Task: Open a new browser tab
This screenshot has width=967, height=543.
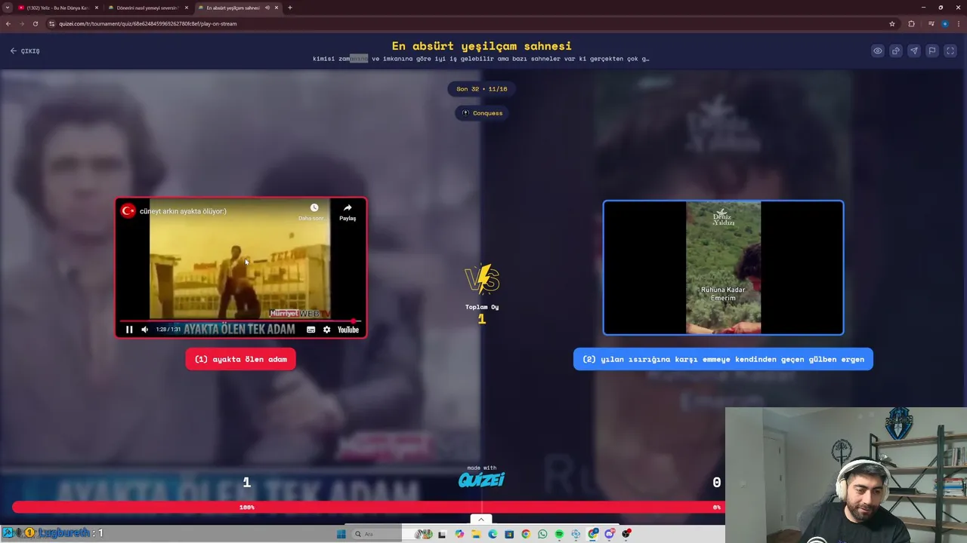Action: (x=290, y=8)
